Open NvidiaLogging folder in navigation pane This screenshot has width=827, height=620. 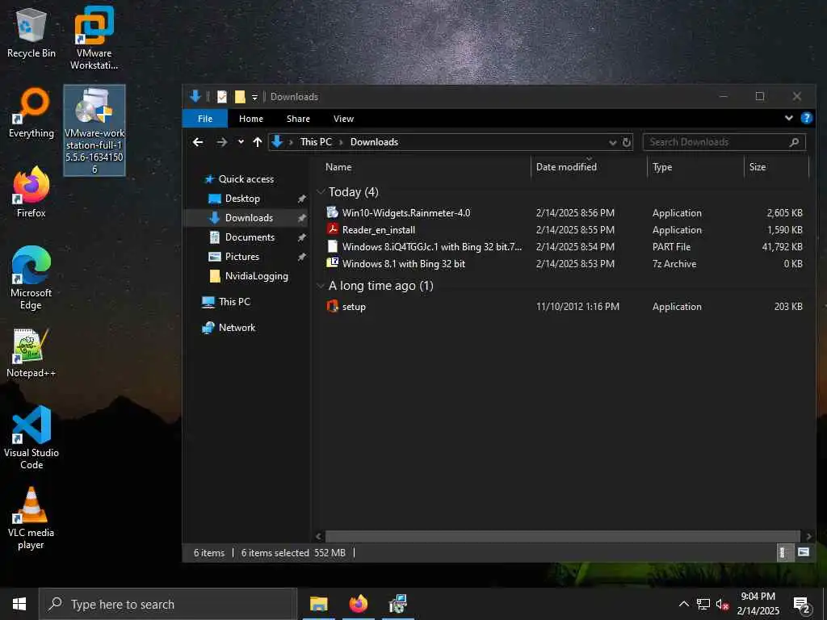pos(256,276)
